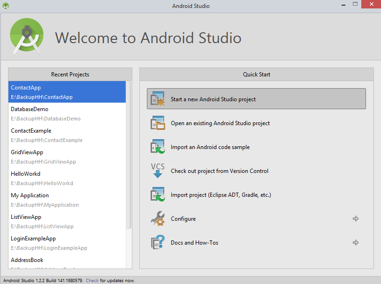Open DatabaseDemo recent project
Screen dimensions: 381x284
[x=67, y=113]
